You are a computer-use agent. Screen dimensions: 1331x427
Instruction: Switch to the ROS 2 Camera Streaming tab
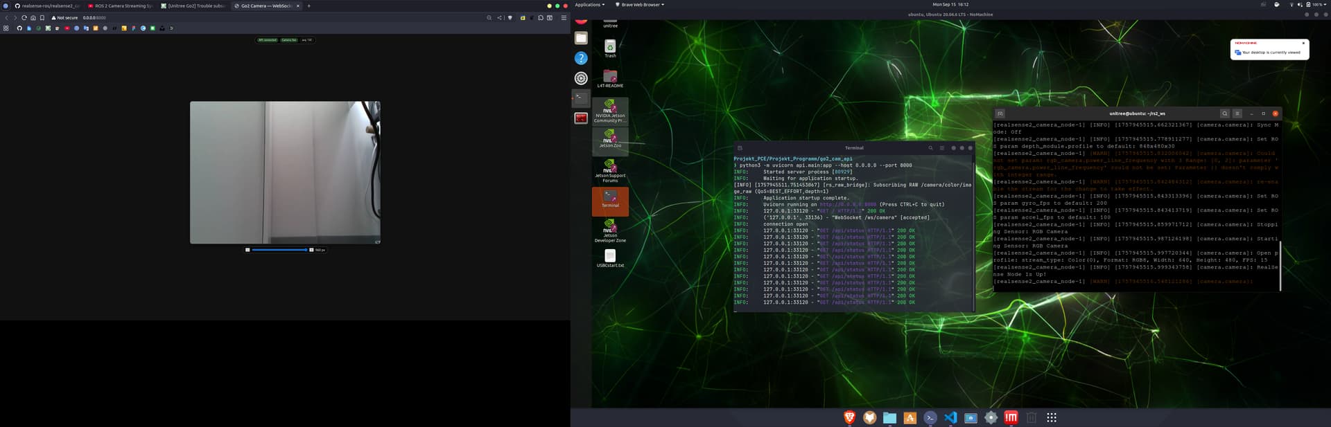pyautogui.click(x=121, y=6)
